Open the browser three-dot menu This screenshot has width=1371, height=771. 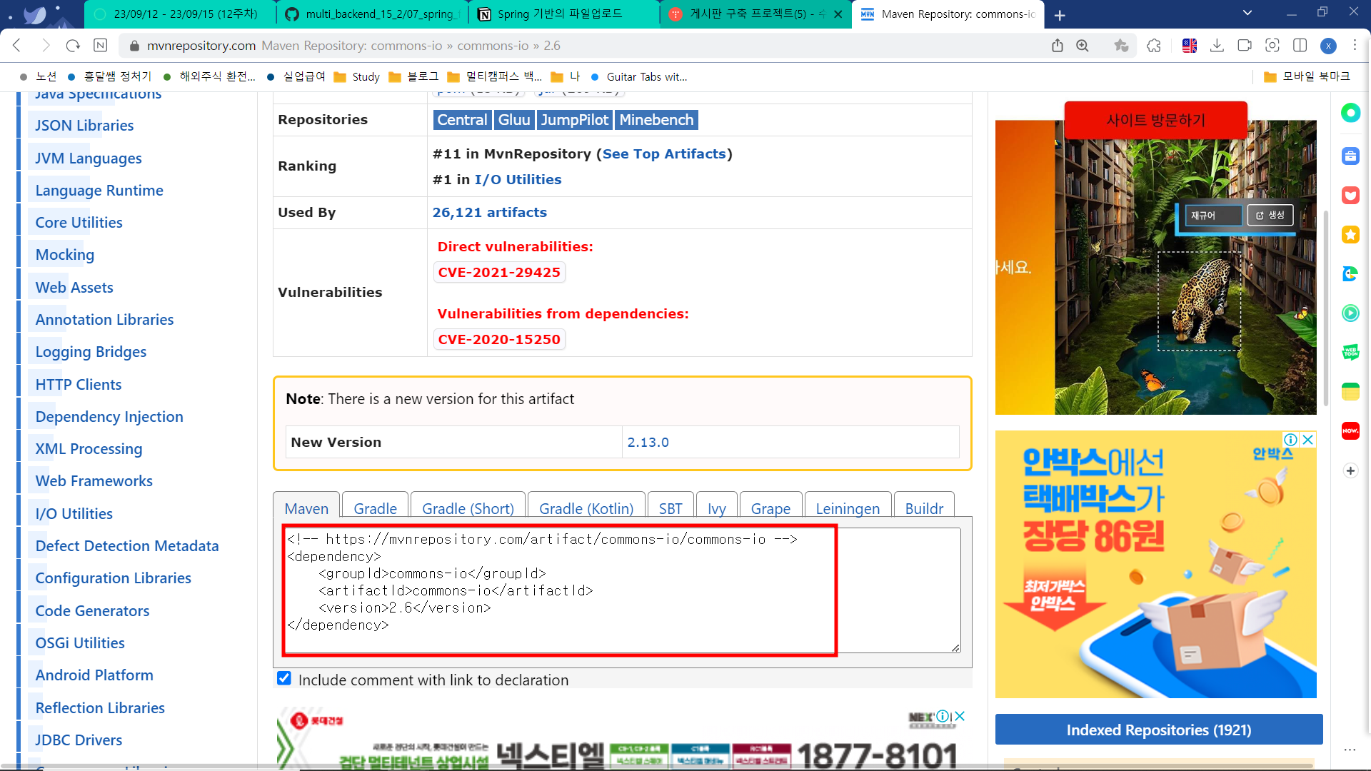1355,46
